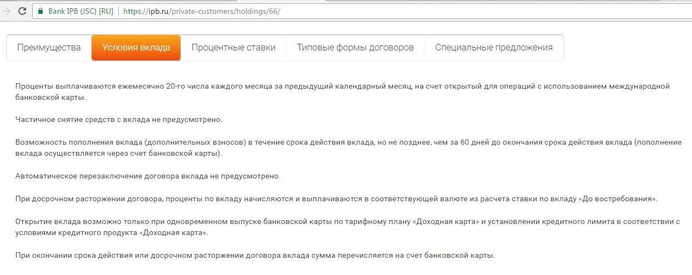692x275 pixels.
Task: Go to the Типовые формы договоров tab
Action: click(355, 48)
